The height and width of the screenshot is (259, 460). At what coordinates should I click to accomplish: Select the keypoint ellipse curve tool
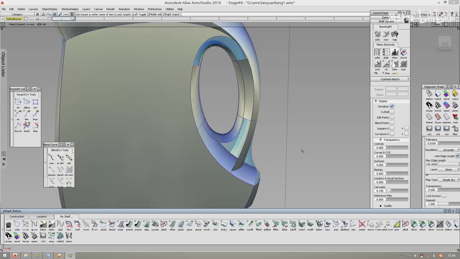[x=27, y=103]
